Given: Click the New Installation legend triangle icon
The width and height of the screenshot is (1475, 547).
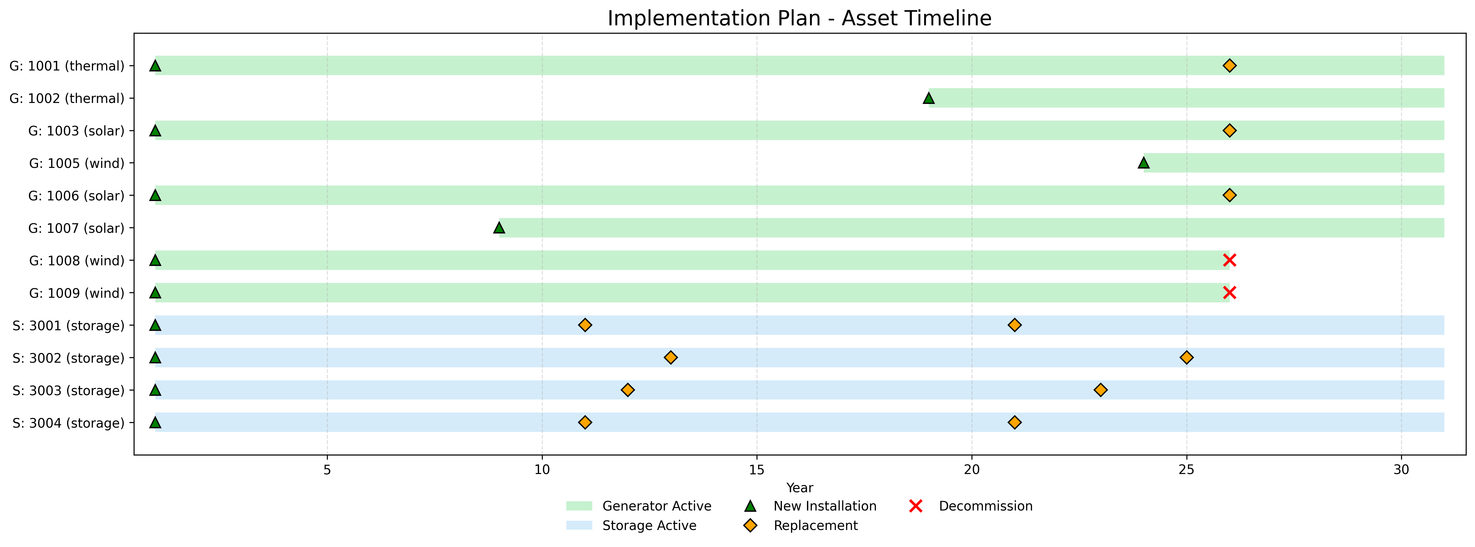Looking at the screenshot, I should point(751,506).
